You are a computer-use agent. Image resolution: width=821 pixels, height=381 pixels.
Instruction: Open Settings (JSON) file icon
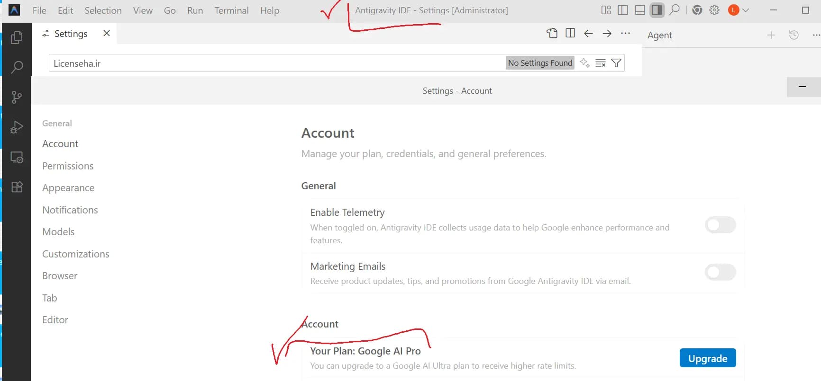[x=552, y=33]
